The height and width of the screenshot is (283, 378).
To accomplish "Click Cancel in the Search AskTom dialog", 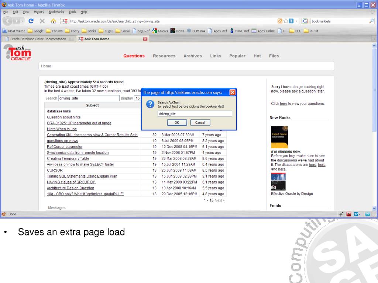I will pyautogui.click(x=200, y=122).
